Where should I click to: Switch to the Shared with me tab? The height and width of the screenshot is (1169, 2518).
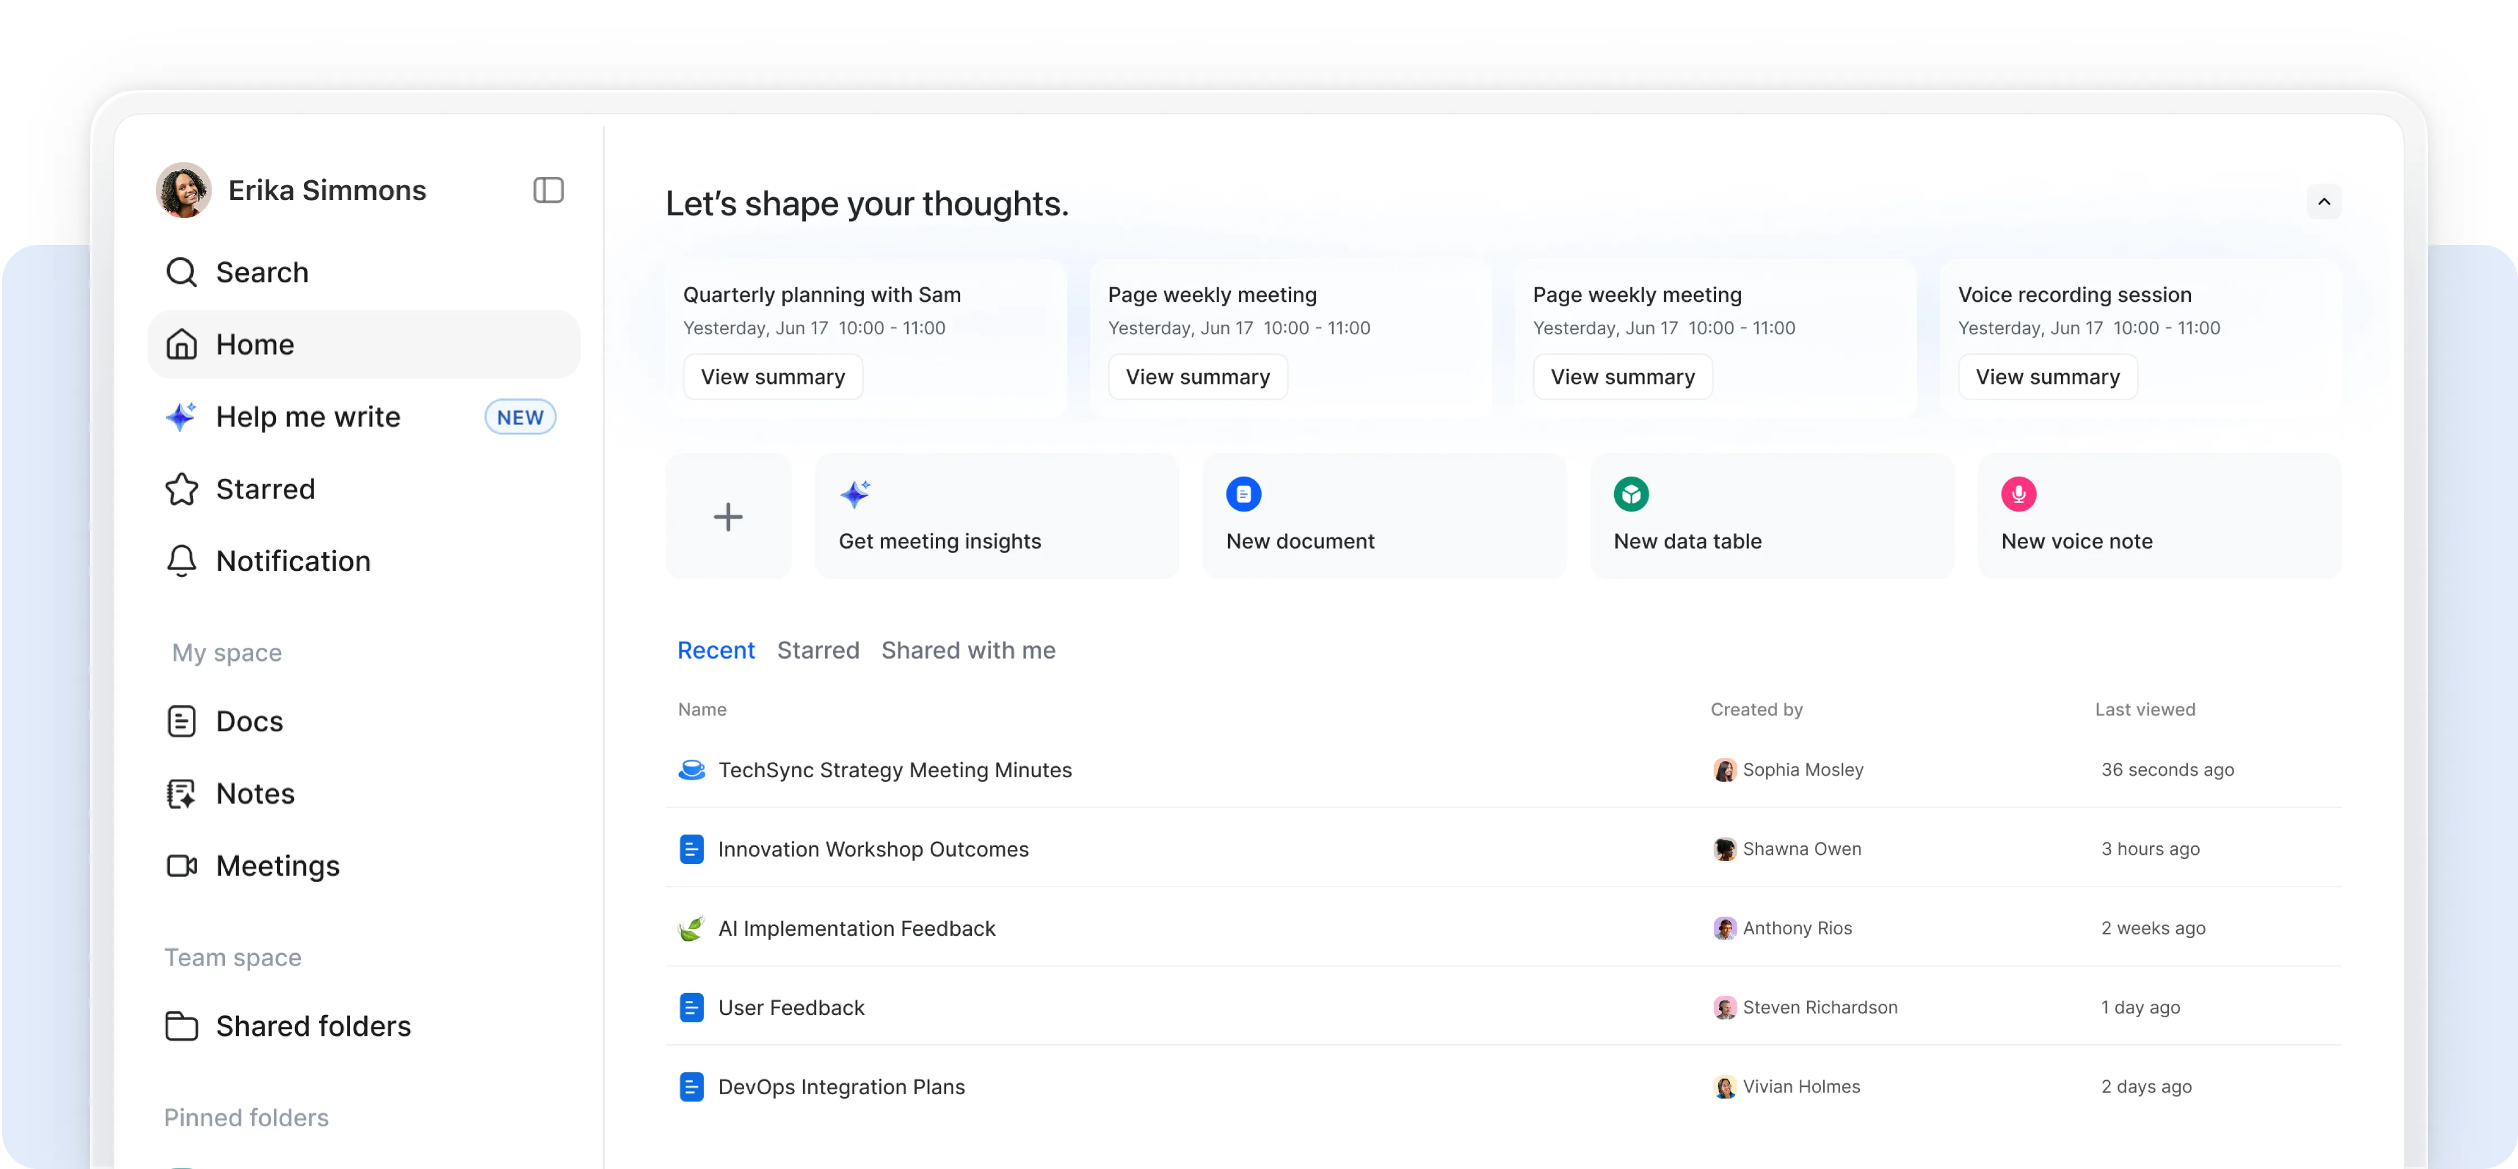[x=968, y=649]
